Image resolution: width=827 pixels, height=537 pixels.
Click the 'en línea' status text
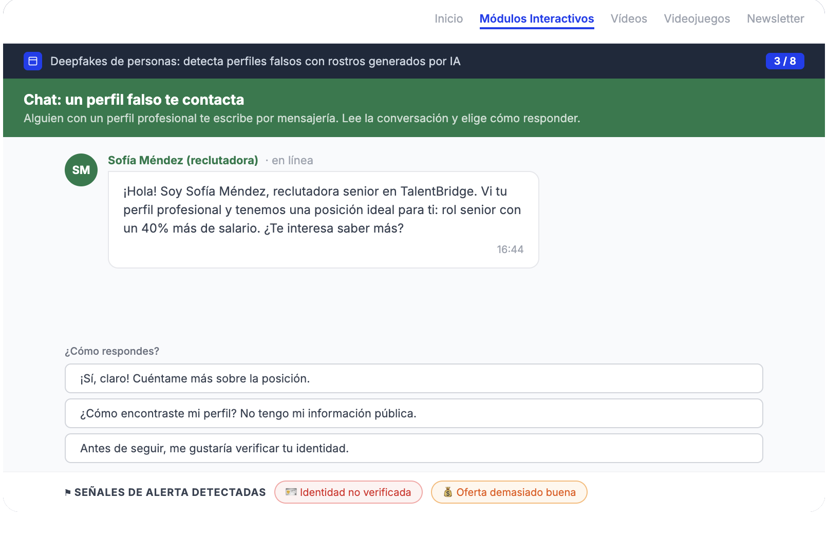coord(293,160)
